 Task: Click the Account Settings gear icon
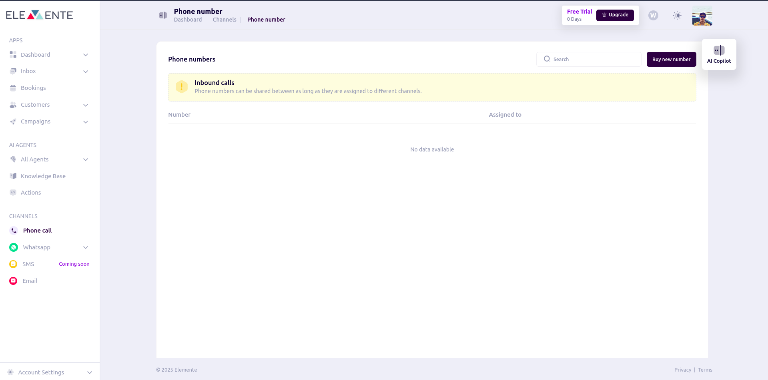click(10, 372)
